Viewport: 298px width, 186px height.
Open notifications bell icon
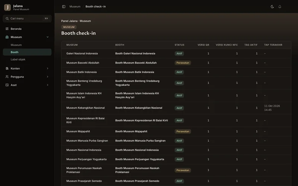[x=280, y=7]
